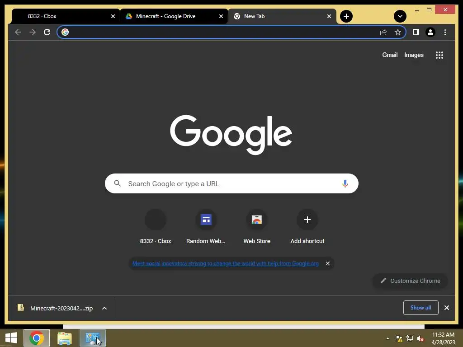Click the muted volume tray icon
Screen dimensions: 463x347
[x=420, y=338]
